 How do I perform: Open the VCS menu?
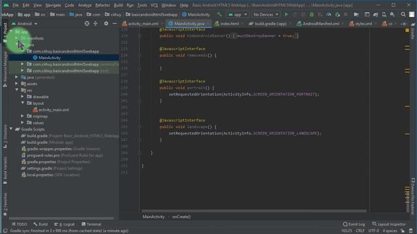154,5
